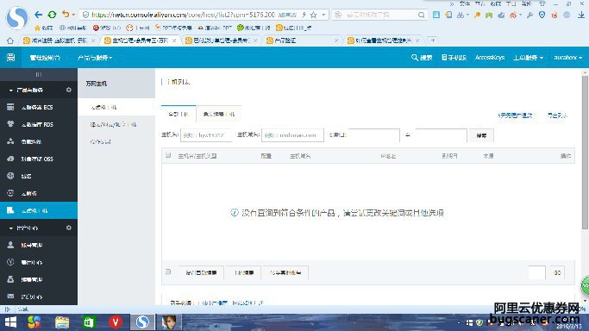The height and width of the screenshot is (331, 589).
Task: Open mobile version link in top bar
Action: pos(454,58)
